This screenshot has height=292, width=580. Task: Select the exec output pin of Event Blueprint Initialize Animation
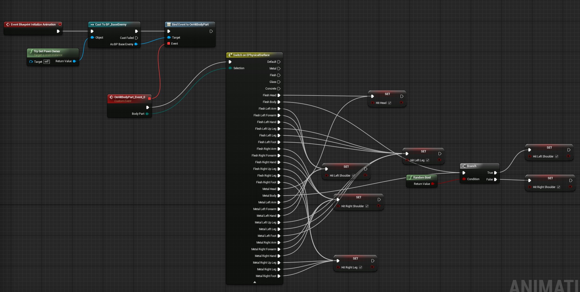(x=58, y=31)
